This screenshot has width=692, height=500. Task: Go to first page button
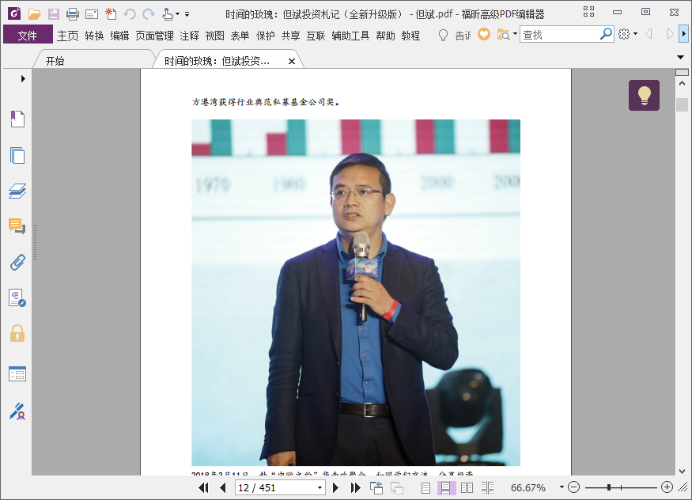(x=203, y=487)
